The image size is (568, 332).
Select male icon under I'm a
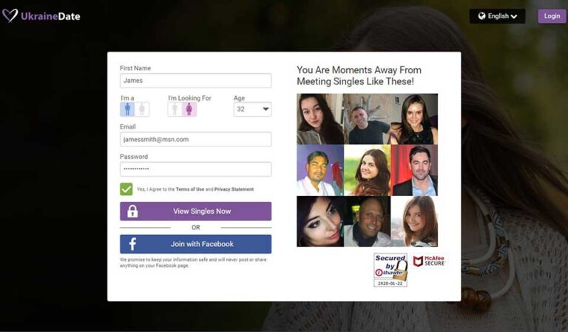point(127,109)
